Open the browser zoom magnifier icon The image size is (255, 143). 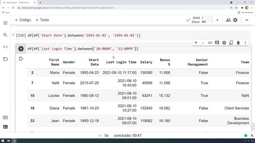pos(231,8)
